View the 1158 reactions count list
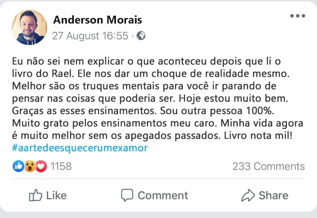Viewport: 317px width, 218px height. click(61, 166)
